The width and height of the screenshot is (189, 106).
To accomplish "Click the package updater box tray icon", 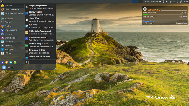I will coord(170,1).
